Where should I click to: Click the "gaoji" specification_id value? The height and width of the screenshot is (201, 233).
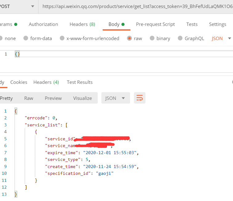point(104,173)
